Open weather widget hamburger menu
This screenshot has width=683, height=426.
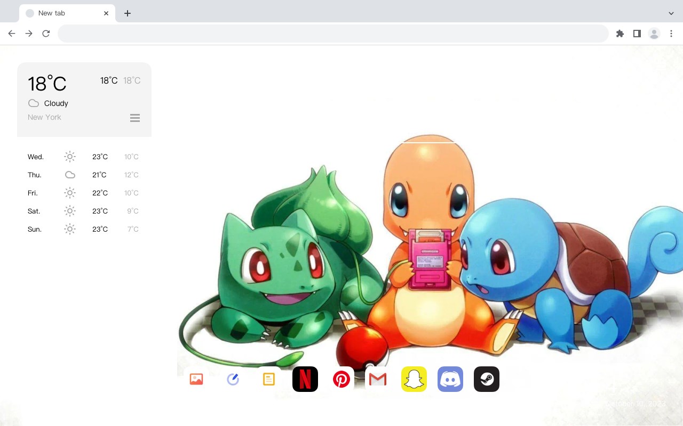[x=135, y=118]
